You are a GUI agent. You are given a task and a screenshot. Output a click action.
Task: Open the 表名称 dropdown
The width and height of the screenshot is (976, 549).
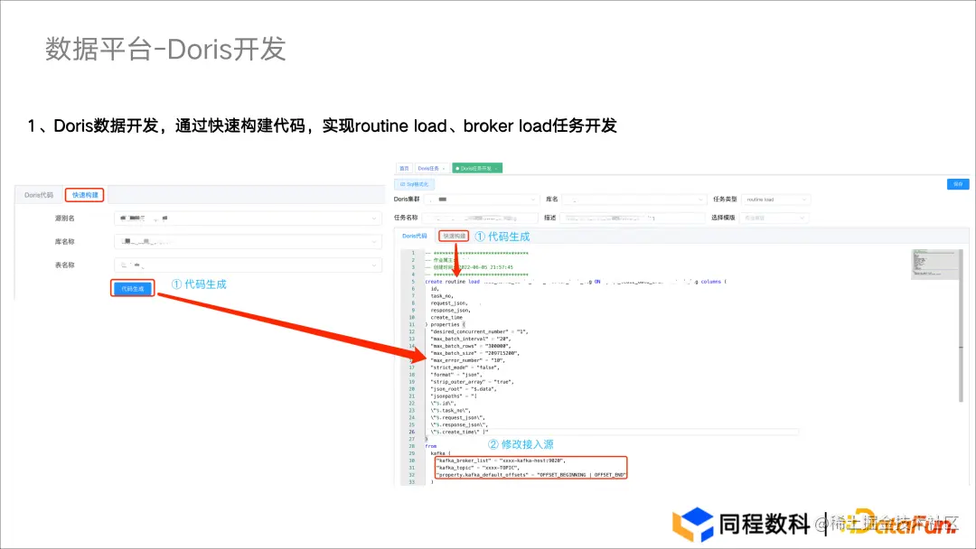(x=248, y=265)
